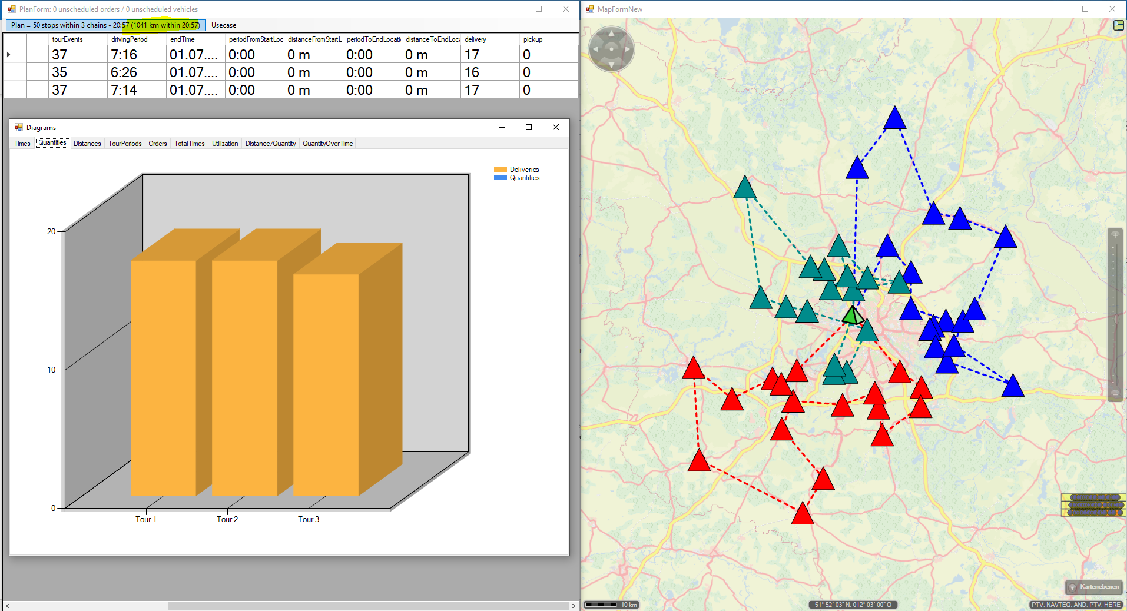Viewport: 1127px width, 611px height.
Task: Toggle the overview map icon in the map corner
Action: (1119, 25)
